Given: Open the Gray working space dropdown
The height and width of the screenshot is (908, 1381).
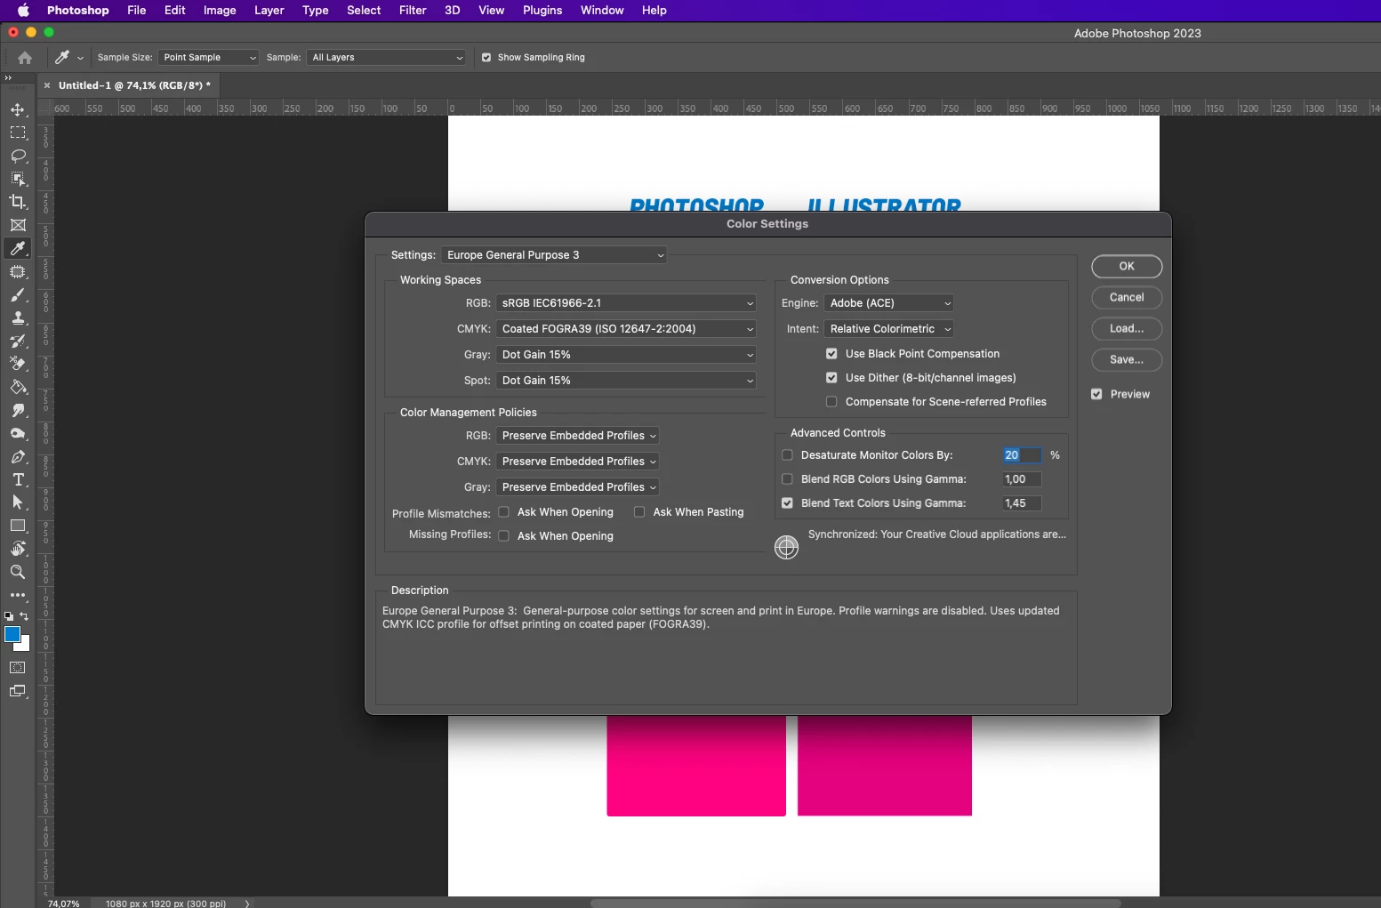Looking at the screenshot, I should click(x=626, y=355).
